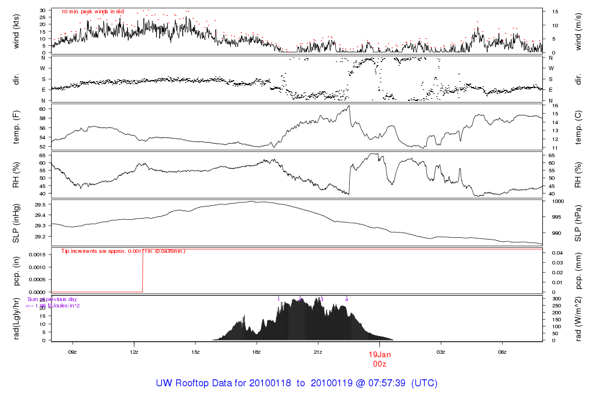The image size is (594, 406).
Task: Select the '54' Fahrenheit tick value
Action: pyautogui.click(x=42, y=137)
